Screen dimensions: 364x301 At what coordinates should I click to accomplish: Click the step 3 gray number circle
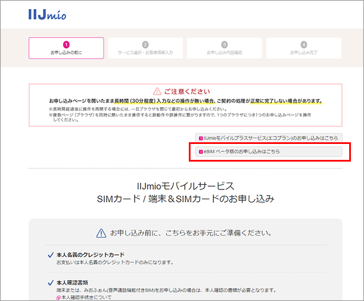224,44
